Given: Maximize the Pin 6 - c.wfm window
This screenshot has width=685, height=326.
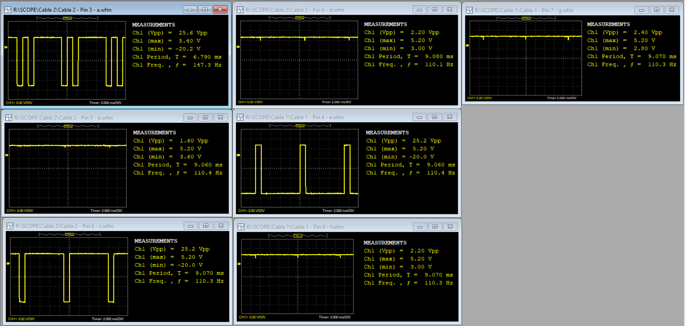Looking at the screenshot, I should point(206,226).
